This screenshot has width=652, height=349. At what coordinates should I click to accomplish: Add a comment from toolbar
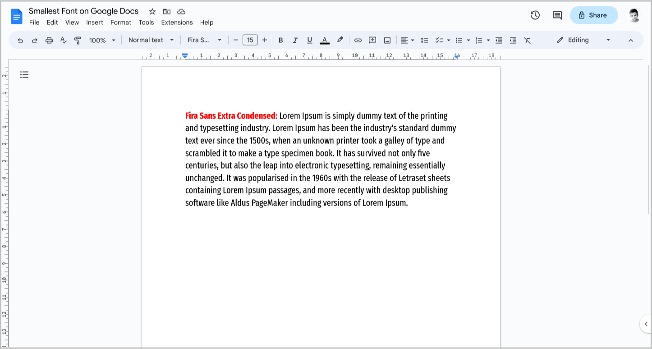(x=372, y=40)
